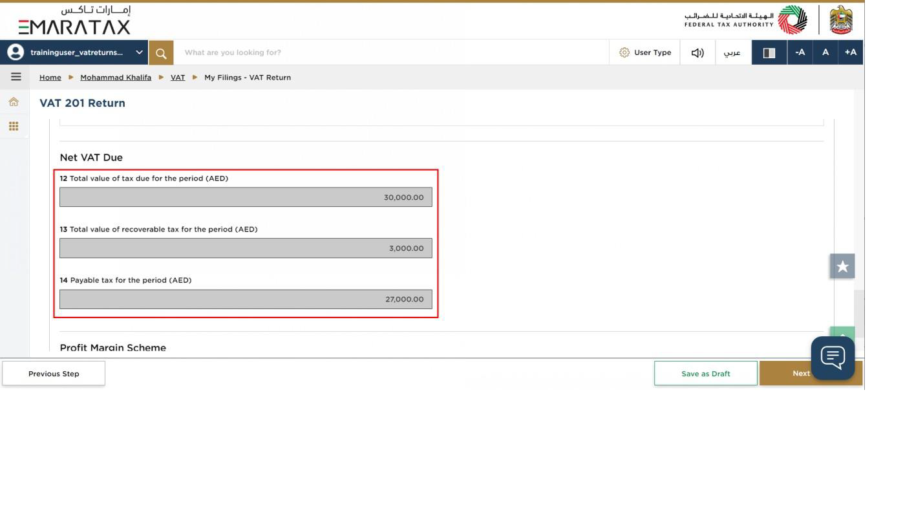Go to the sidebar home icon
The height and width of the screenshot is (518, 914).
pos(14,102)
